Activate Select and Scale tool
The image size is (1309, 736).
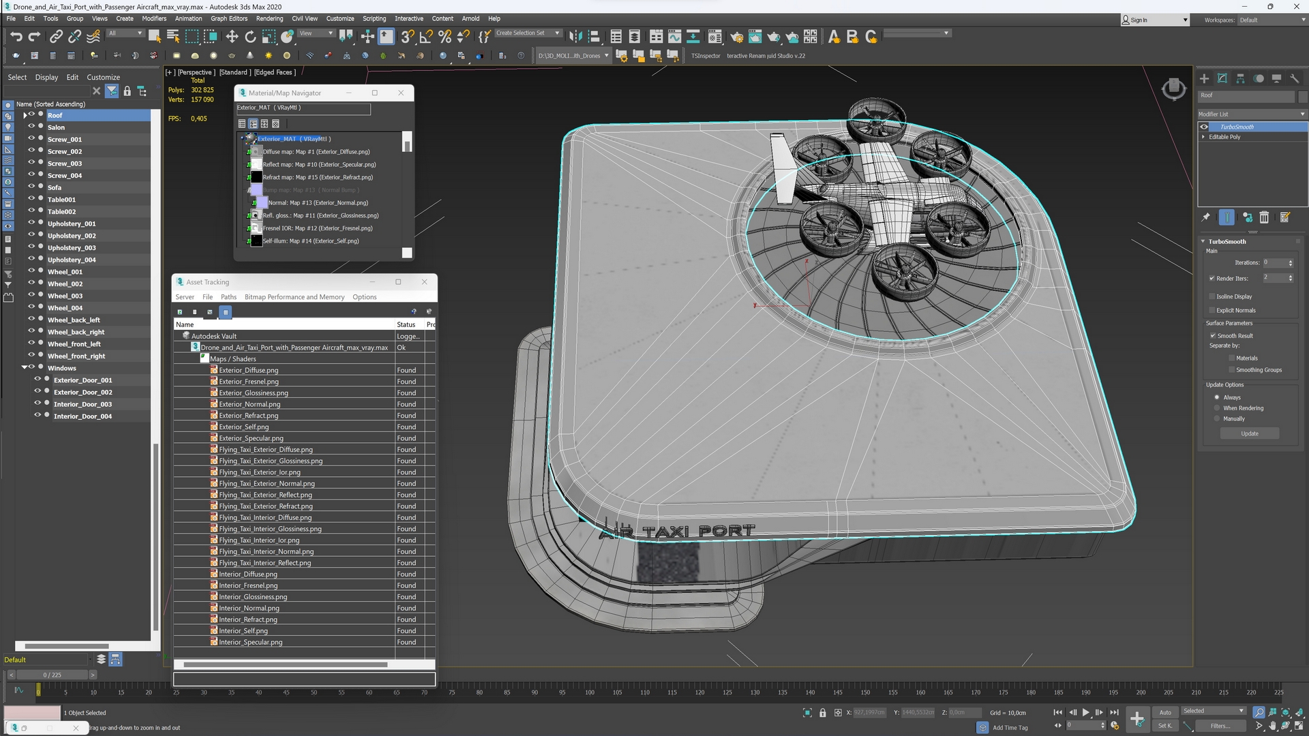[269, 37]
